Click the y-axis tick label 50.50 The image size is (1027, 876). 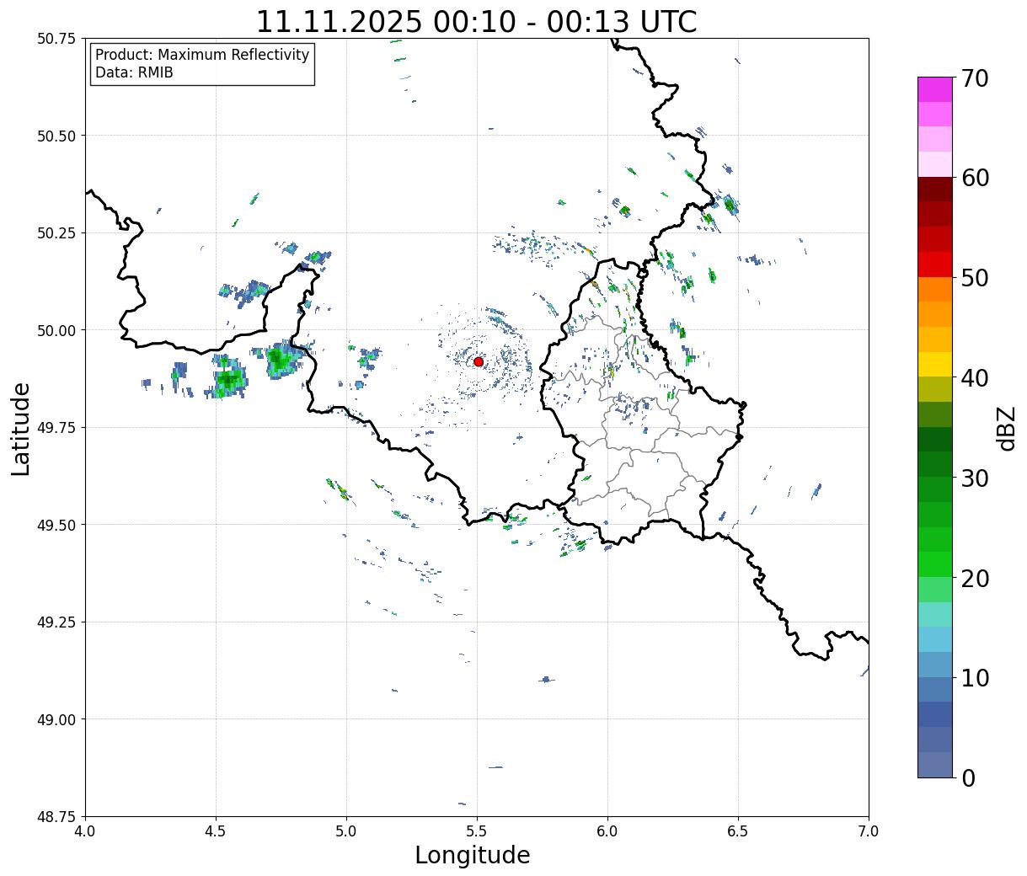(56, 136)
